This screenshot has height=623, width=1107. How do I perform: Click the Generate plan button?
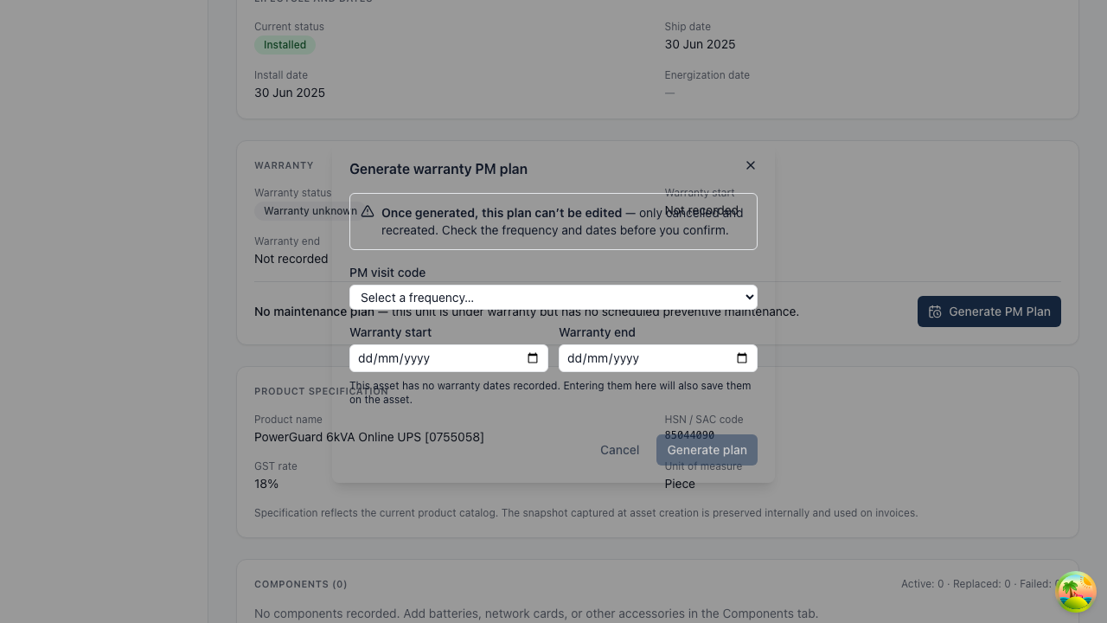pos(707,450)
